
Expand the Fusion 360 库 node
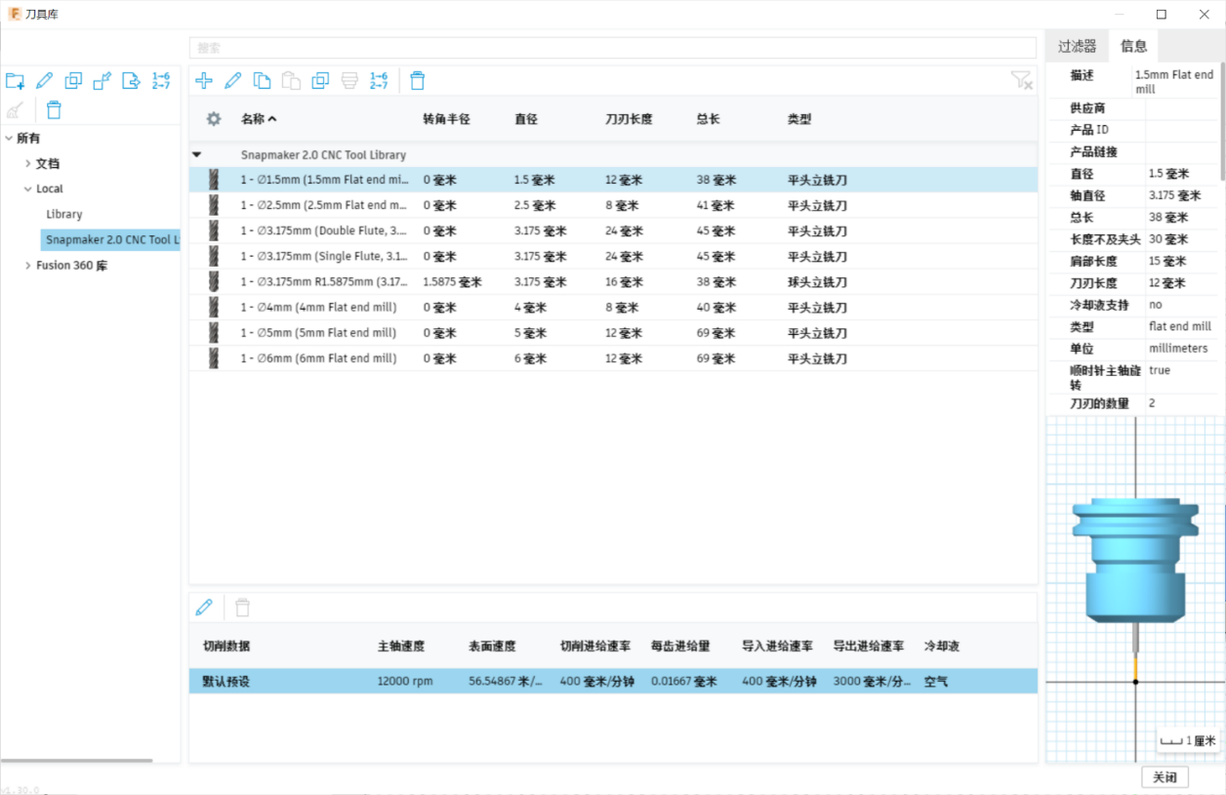(x=27, y=266)
